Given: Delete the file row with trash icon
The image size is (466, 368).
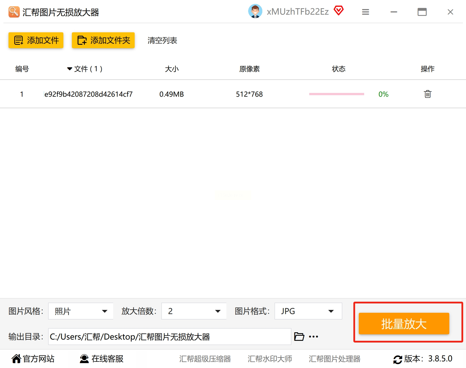Looking at the screenshot, I should point(428,94).
